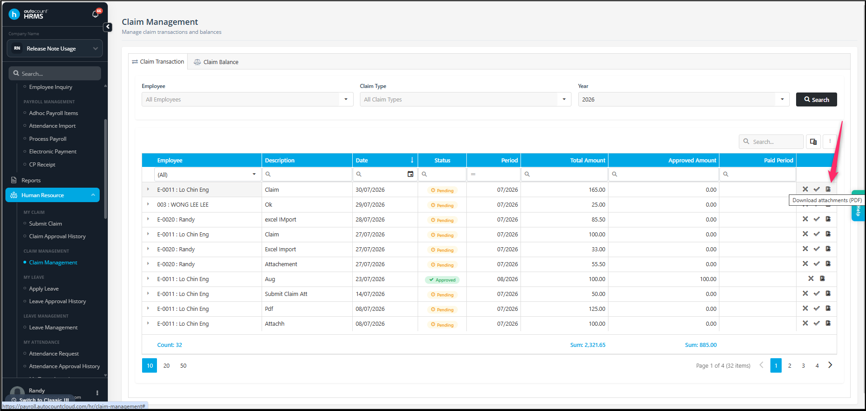The width and height of the screenshot is (866, 411).
Task: Open the Date filter calendar icon
Action: point(410,174)
